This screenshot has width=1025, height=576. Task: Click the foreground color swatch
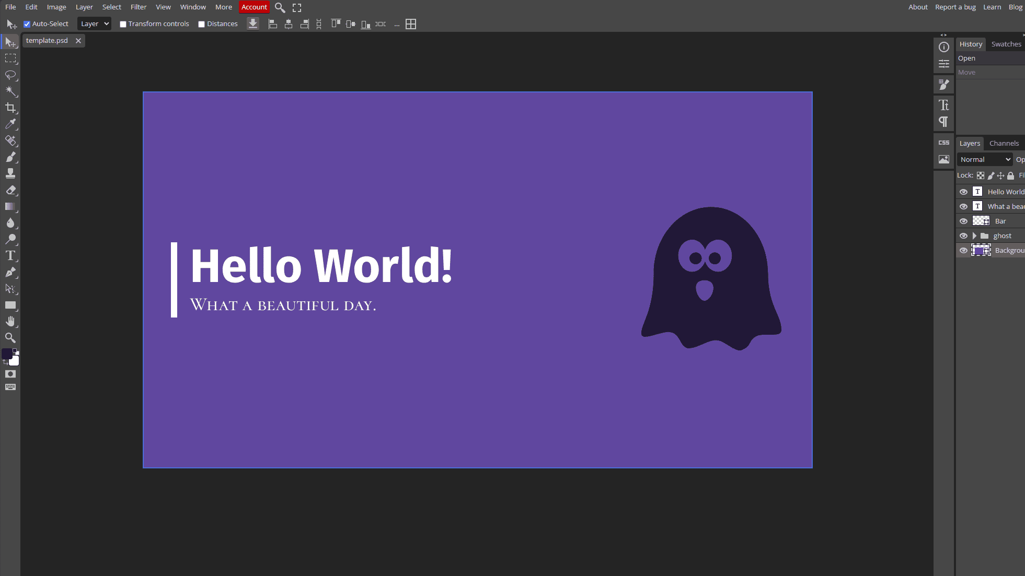pos(7,354)
